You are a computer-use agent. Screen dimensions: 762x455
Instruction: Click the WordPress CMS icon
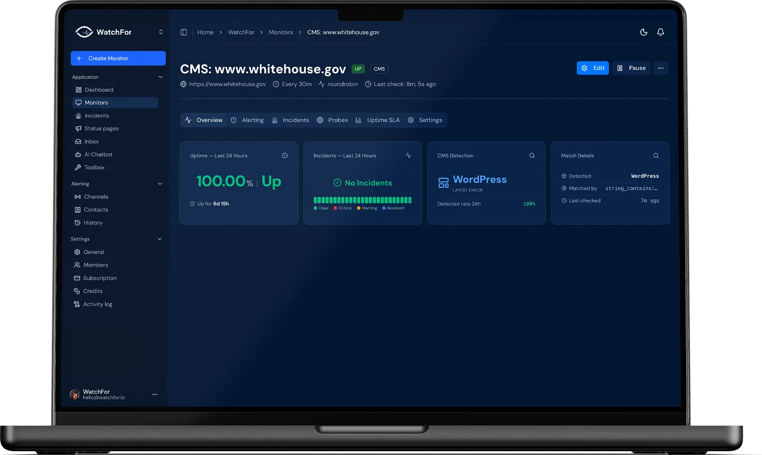tap(443, 183)
